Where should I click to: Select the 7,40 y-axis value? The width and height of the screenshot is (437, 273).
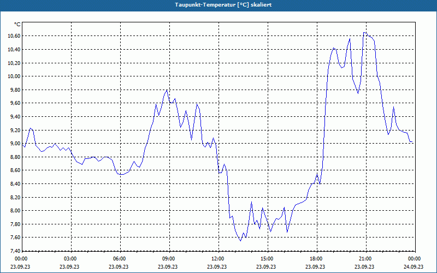15,251
